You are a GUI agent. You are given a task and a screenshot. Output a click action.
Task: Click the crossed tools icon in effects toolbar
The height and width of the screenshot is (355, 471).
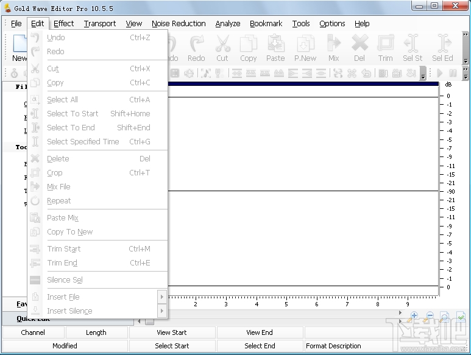[x=352, y=73]
